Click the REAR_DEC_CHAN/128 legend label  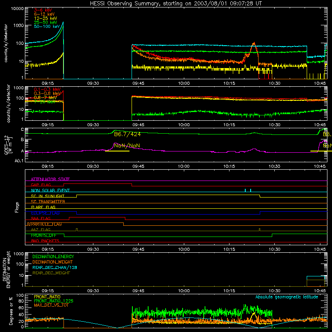click(x=55, y=268)
